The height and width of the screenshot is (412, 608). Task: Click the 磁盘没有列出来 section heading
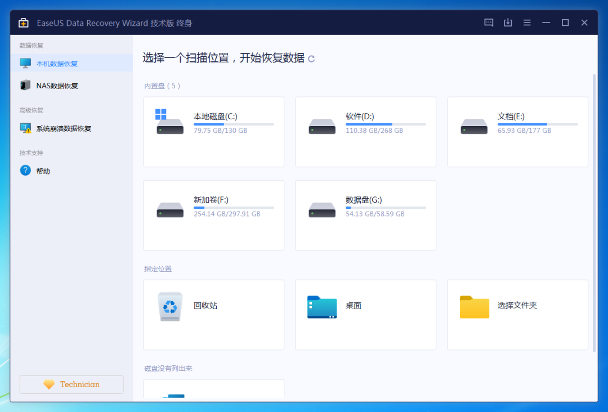[168, 369]
